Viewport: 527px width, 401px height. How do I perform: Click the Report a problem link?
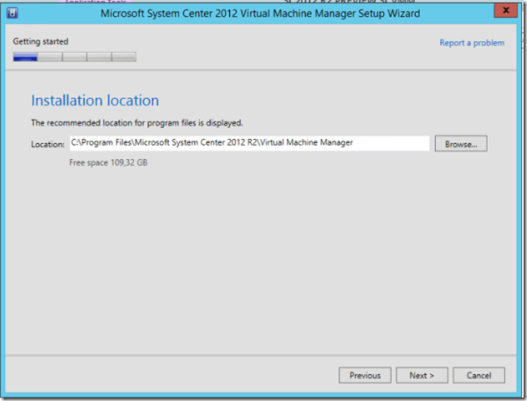pos(472,43)
